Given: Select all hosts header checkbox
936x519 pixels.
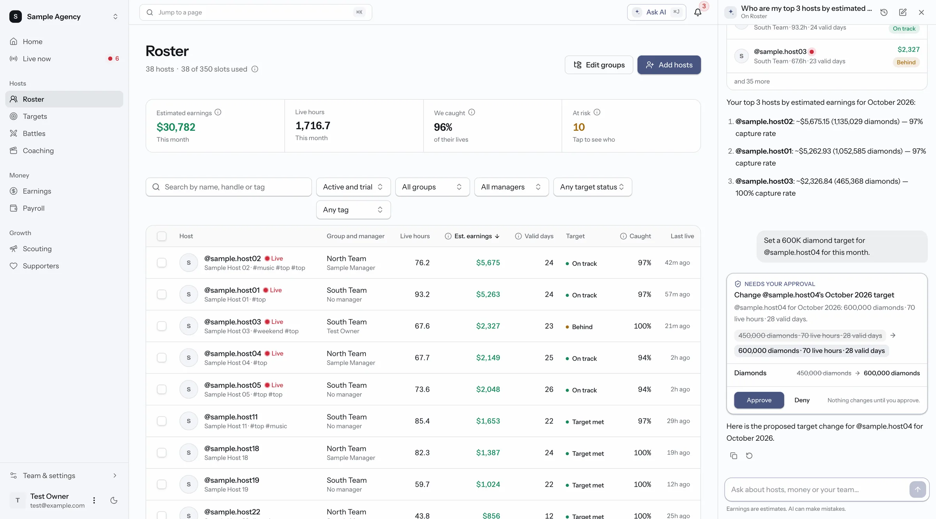Looking at the screenshot, I should tap(161, 236).
